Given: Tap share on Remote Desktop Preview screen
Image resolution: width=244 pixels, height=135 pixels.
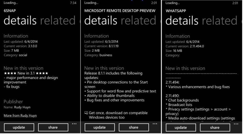Looking at the screenshot, I should coord(134,127).
